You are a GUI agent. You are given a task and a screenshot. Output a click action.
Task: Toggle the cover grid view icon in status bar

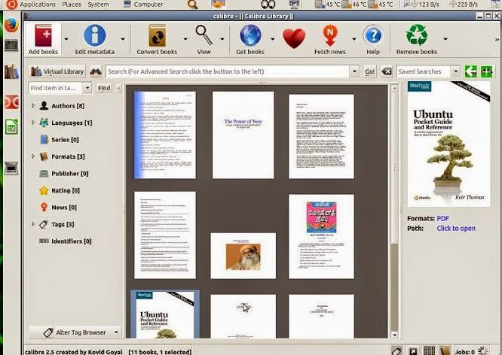pyautogui.click(x=430, y=350)
